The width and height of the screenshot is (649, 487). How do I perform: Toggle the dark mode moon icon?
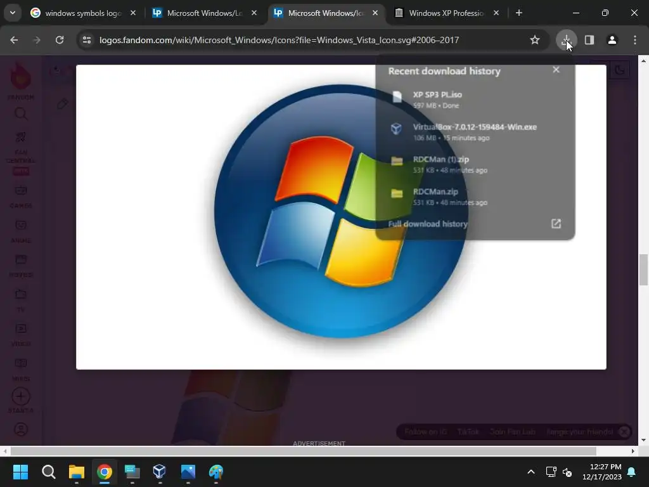click(x=619, y=70)
